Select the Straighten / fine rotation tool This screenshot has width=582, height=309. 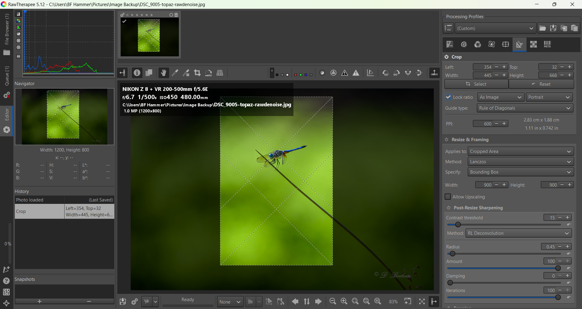[x=209, y=73]
